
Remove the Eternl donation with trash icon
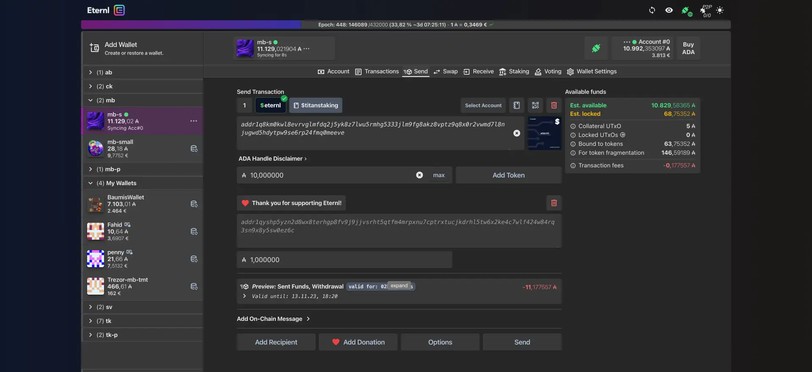click(x=554, y=203)
